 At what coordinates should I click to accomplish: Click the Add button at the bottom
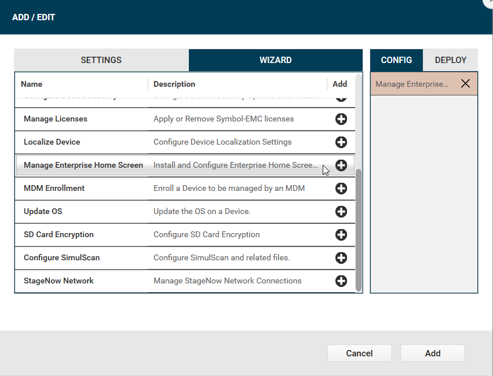[432, 353]
